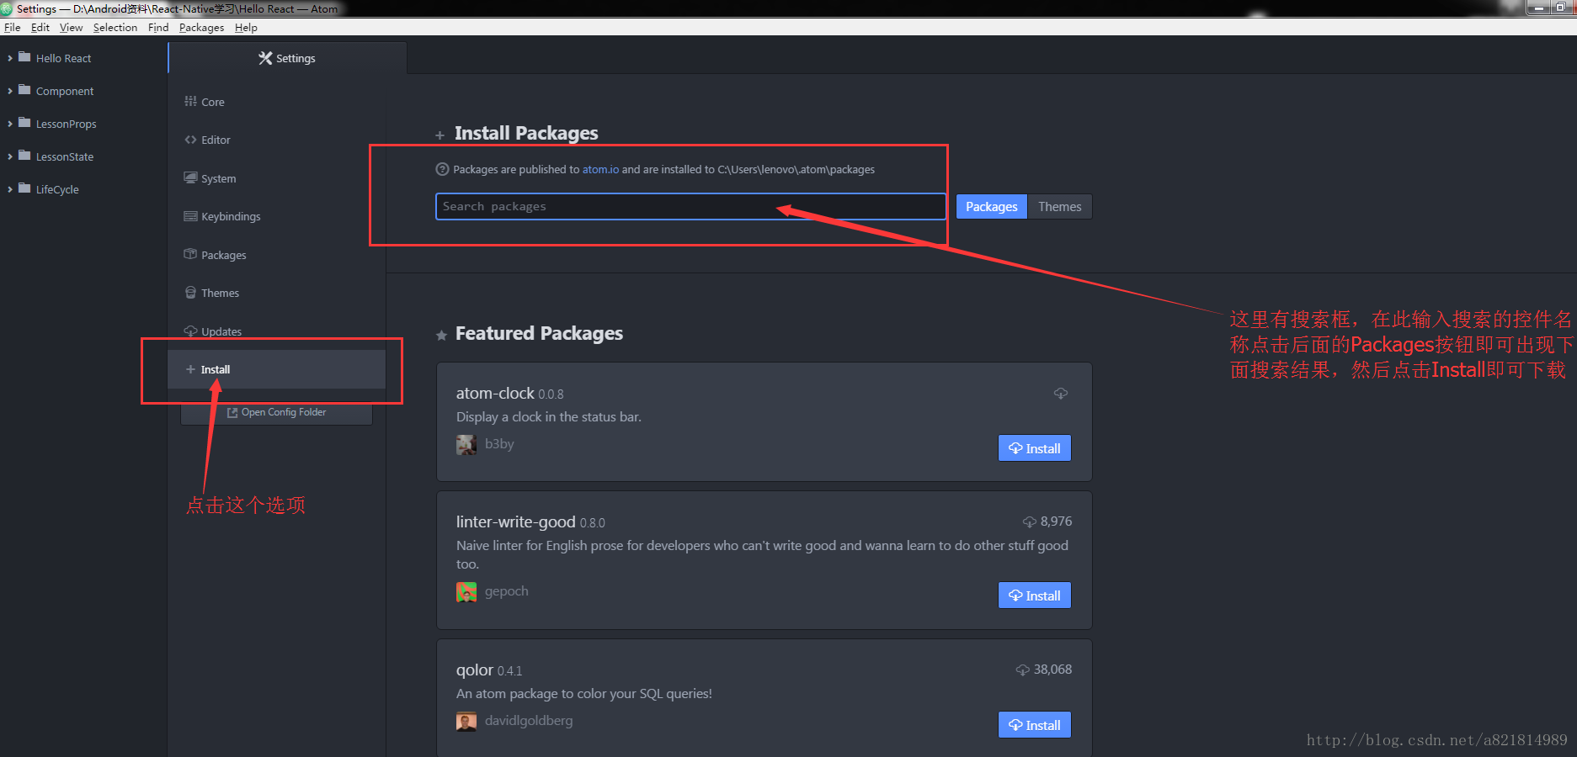Select the Settings tab
Screen dimensions: 1577x757
tap(287, 58)
